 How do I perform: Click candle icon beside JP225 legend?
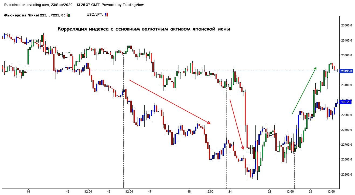pyautogui.click(x=68, y=15)
